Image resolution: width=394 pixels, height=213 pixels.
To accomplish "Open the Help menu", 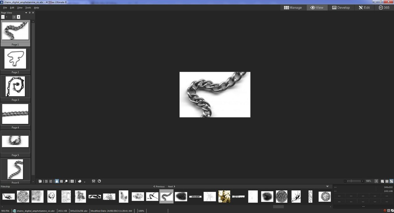I will [36, 8].
